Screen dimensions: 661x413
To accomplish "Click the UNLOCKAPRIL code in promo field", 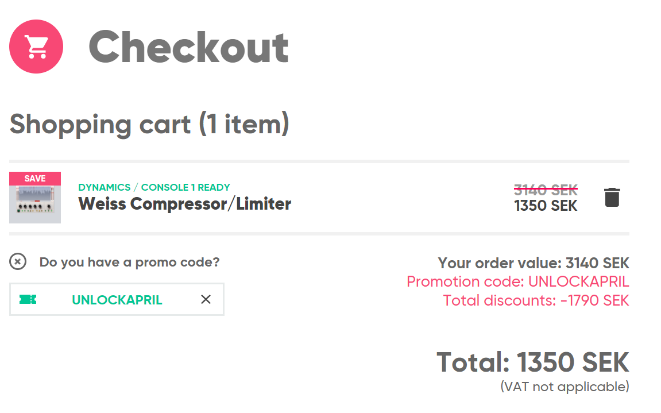I will [117, 300].
